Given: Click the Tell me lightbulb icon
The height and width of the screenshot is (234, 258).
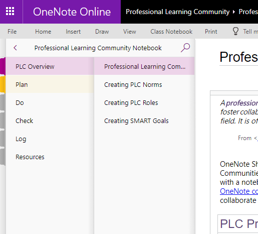Looking at the screenshot, I should click(x=235, y=31).
